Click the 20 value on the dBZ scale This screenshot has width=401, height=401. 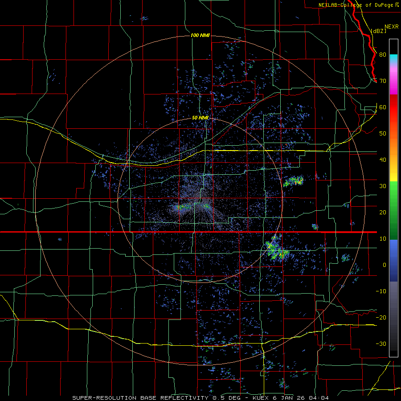383,212
